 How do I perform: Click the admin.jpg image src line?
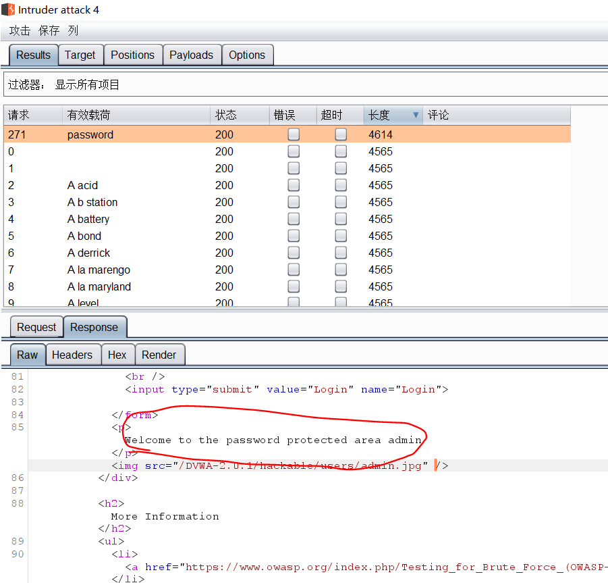coord(279,465)
